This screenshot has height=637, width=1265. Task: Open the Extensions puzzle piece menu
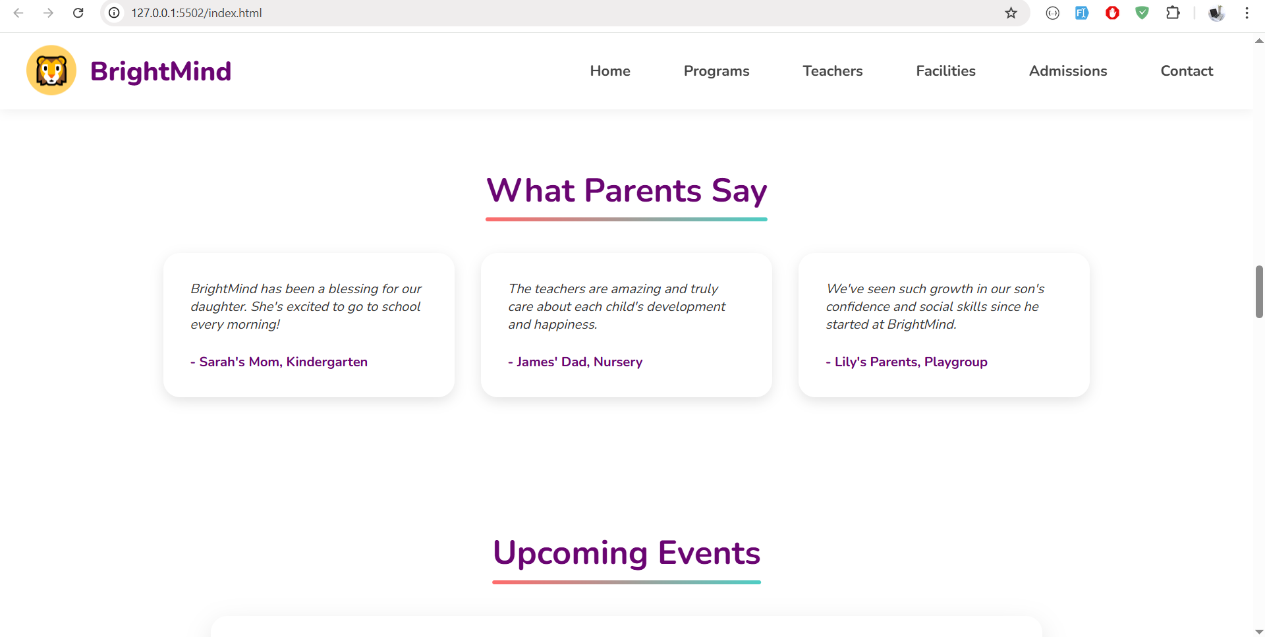pos(1172,13)
